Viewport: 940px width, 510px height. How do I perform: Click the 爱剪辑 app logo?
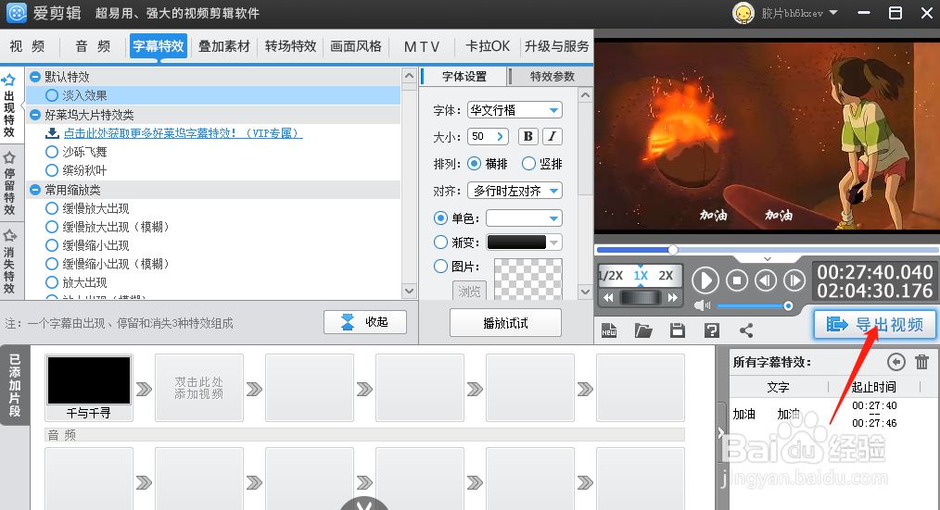[x=17, y=13]
